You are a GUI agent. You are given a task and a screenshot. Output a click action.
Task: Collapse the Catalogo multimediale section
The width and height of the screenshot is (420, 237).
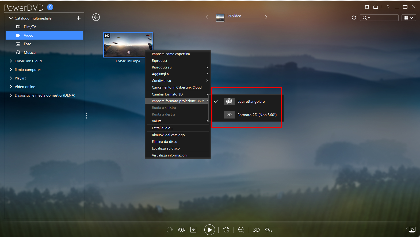point(11,18)
